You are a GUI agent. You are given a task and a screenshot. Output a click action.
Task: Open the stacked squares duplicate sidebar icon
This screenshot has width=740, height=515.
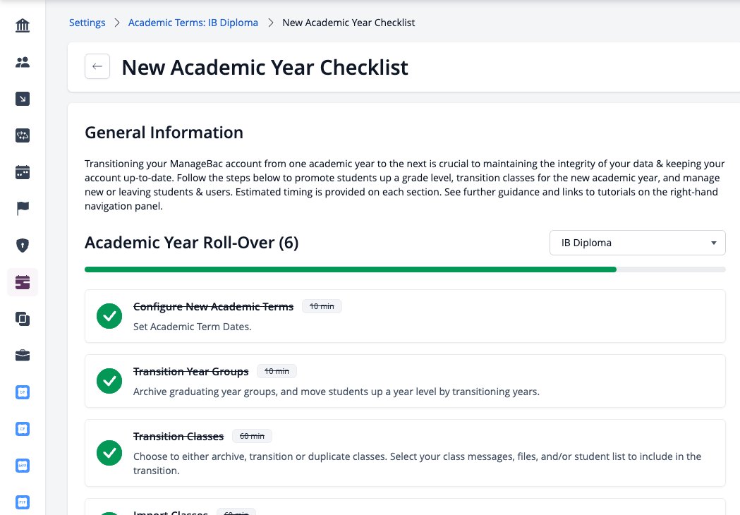tap(22, 319)
